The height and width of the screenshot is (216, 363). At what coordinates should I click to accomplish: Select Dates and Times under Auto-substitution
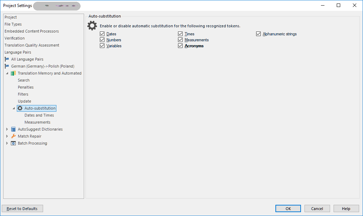pyautogui.click(x=39, y=115)
